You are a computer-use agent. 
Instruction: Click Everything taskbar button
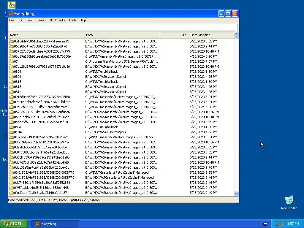pyautogui.click(x=55, y=224)
